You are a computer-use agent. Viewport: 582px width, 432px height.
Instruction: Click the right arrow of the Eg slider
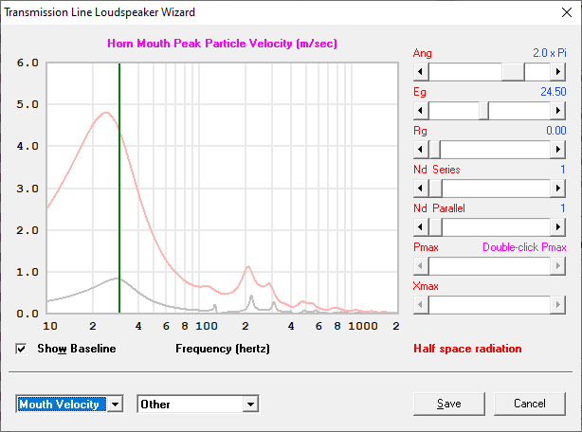point(558,111)
